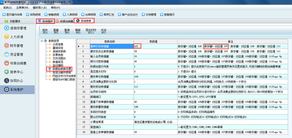Click the value cell of 整单打折快捷键
292x138 pixels.
pyautogui.click(x=155, y=46)
